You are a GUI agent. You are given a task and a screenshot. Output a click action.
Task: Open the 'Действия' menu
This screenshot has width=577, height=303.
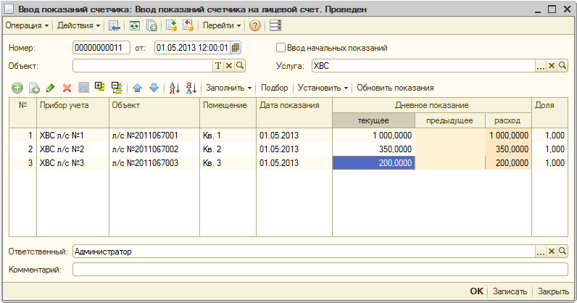pyautogui.click(x=78, y=25)
